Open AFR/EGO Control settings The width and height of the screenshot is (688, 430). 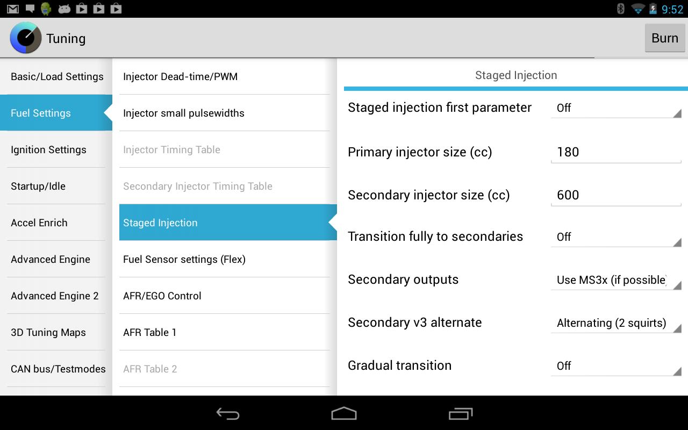pos(224,296)
